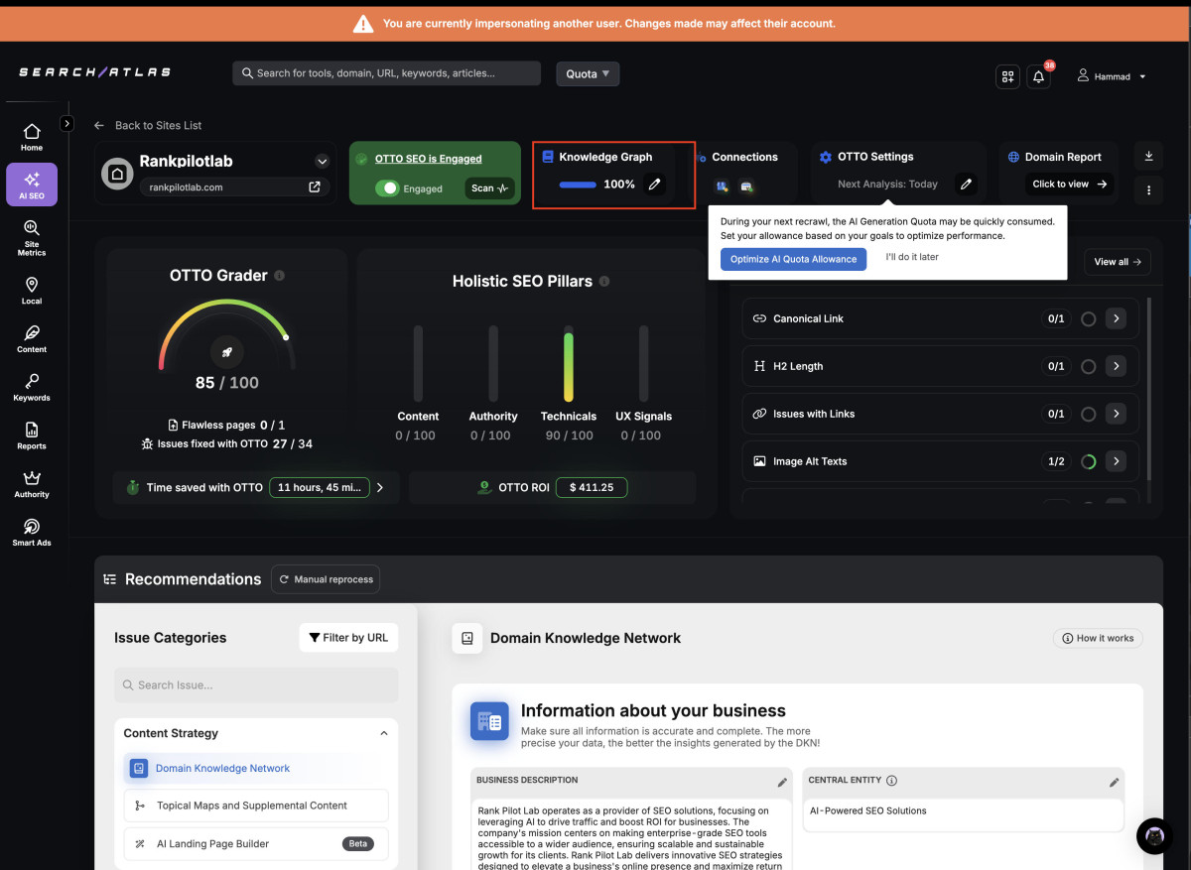Expand the Rankpilotlab site selector chevron
Screen dimensions: 1191x870
(x=322, y=162)
